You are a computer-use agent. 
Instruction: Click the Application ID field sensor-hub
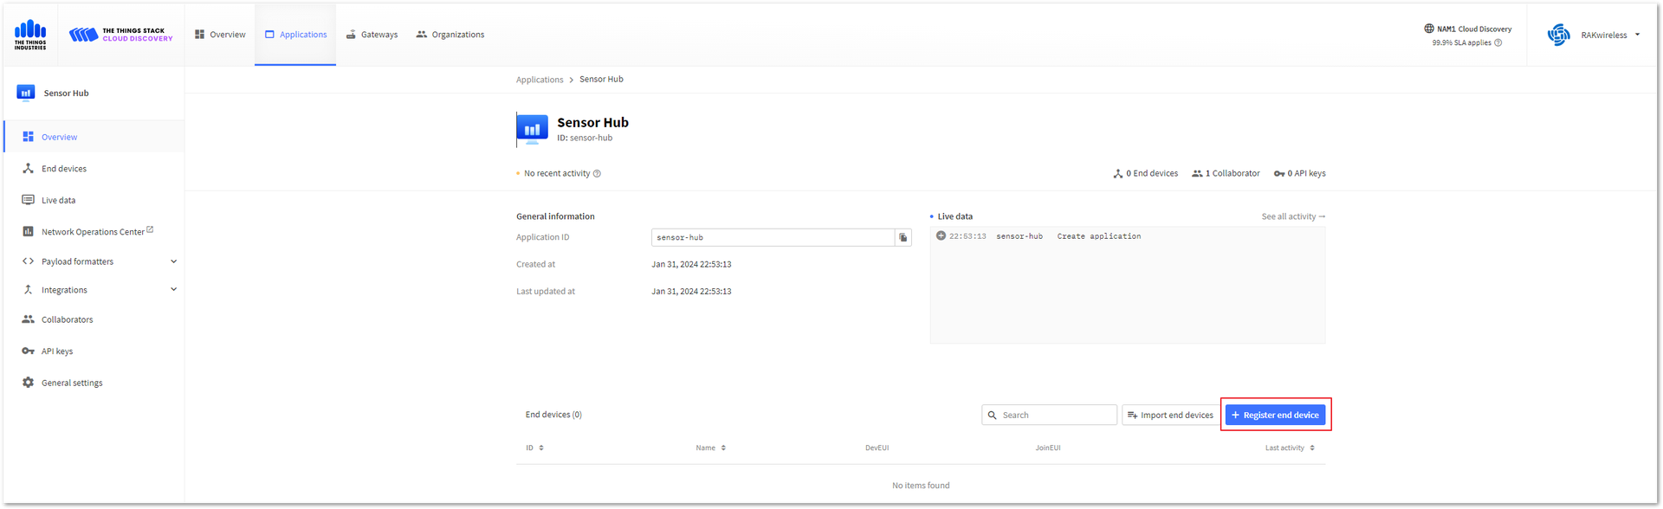[x=773, y=237]
